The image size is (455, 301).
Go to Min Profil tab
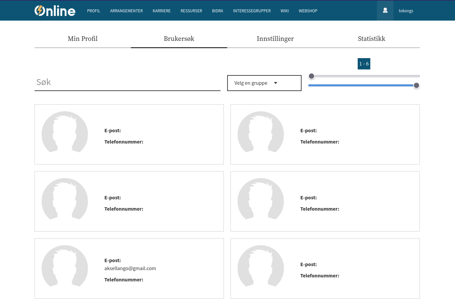[x=82, y=39]
